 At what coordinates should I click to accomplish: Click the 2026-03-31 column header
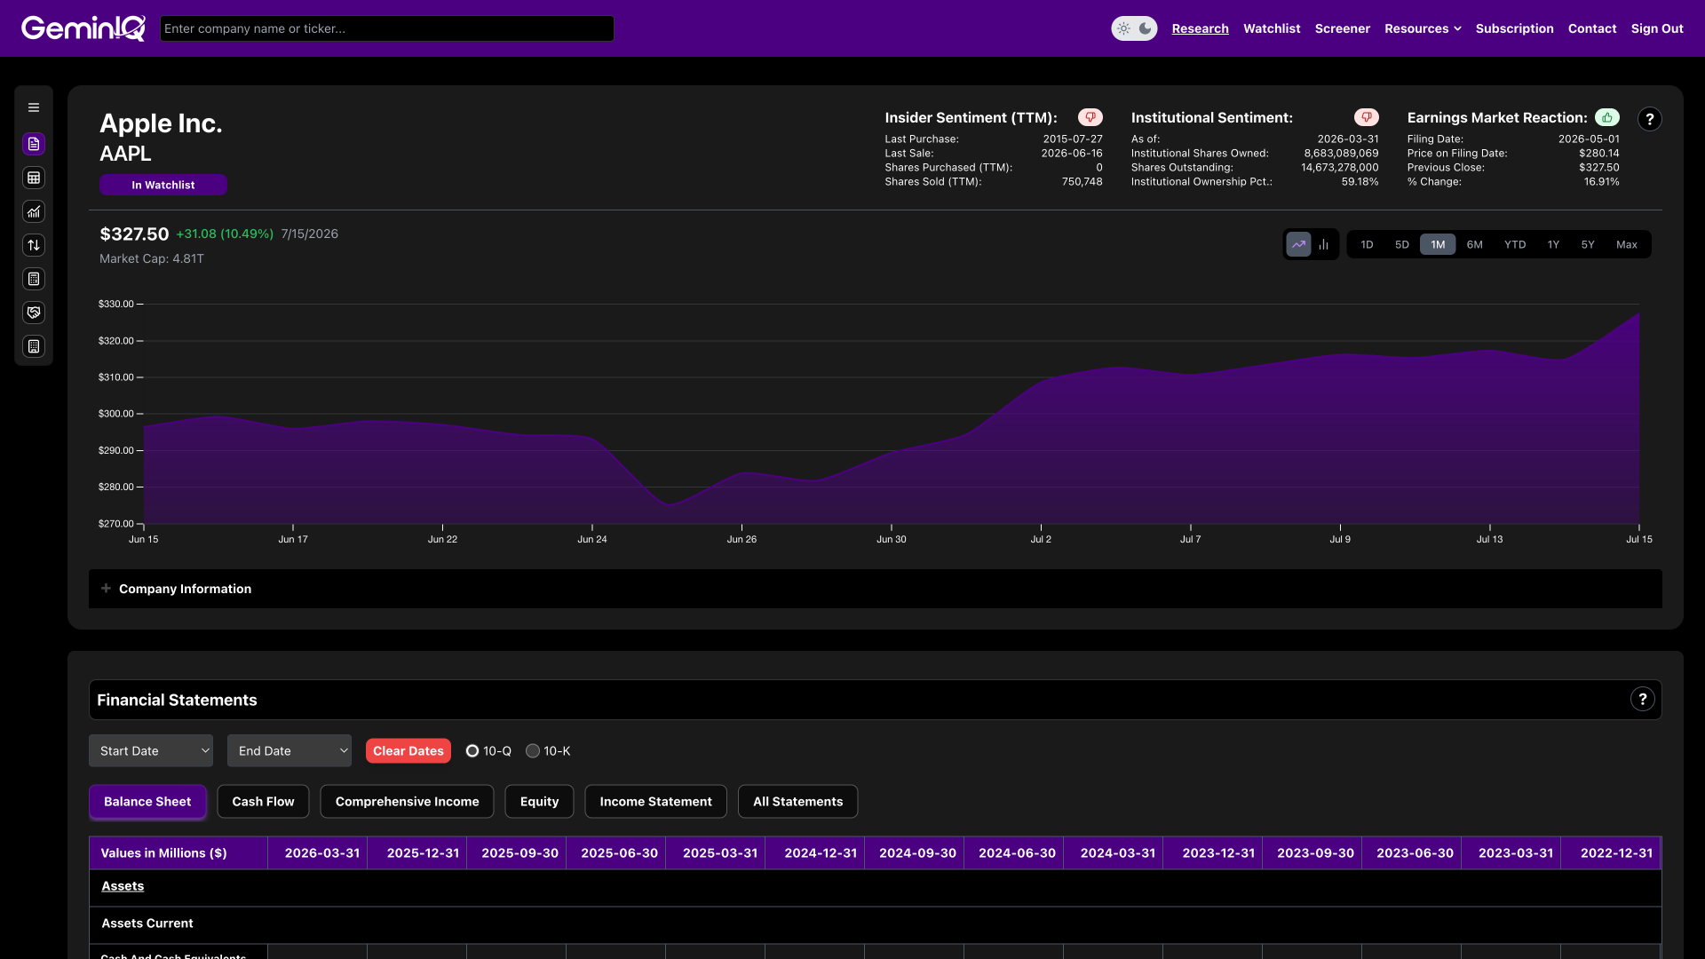click(318, 853)
